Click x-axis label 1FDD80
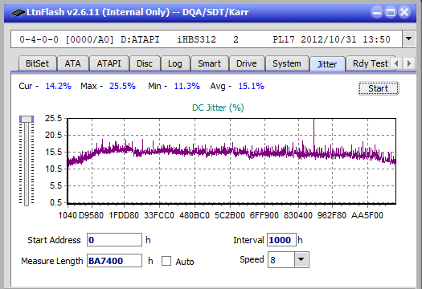 [124, 215]
